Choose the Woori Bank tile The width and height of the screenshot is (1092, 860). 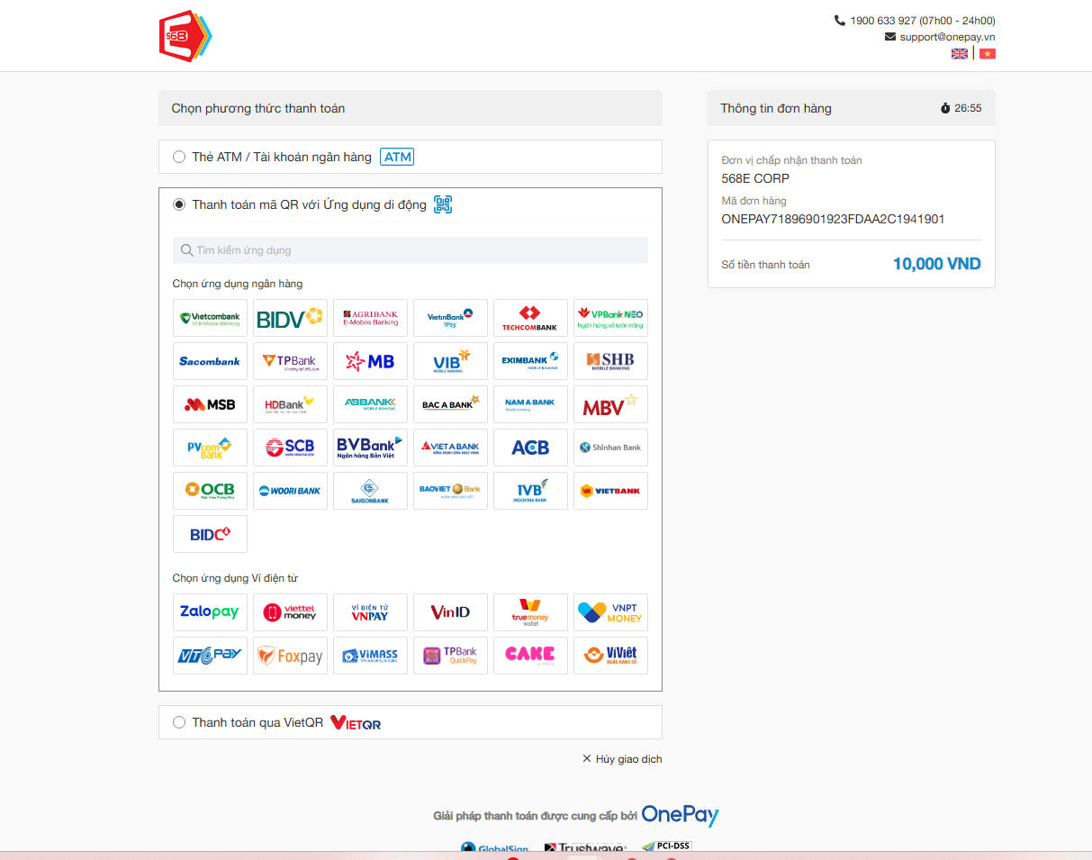tap(290, 491)
